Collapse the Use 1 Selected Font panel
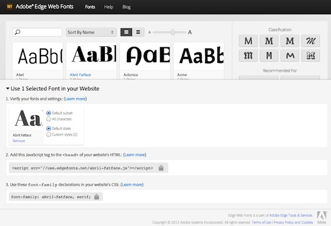The height and width of the screenshot is (226, 331). coord(8,89)
